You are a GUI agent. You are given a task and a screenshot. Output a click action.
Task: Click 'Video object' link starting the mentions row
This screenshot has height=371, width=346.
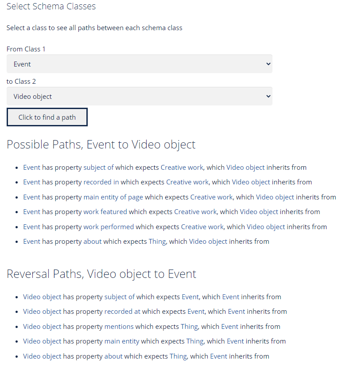pyautogui.click(x=42, y=327)
